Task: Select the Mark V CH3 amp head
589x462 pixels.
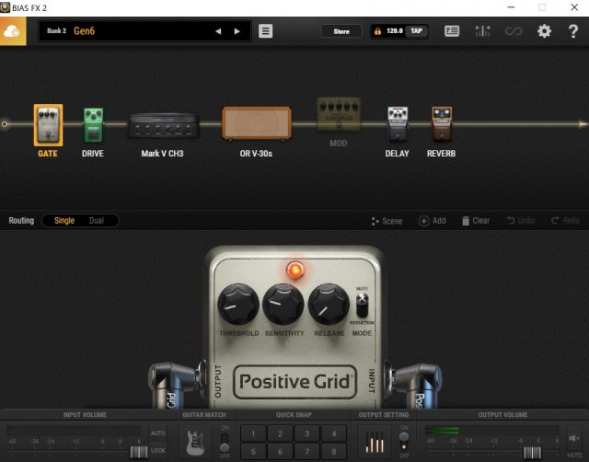Action: tap(163, 125)
